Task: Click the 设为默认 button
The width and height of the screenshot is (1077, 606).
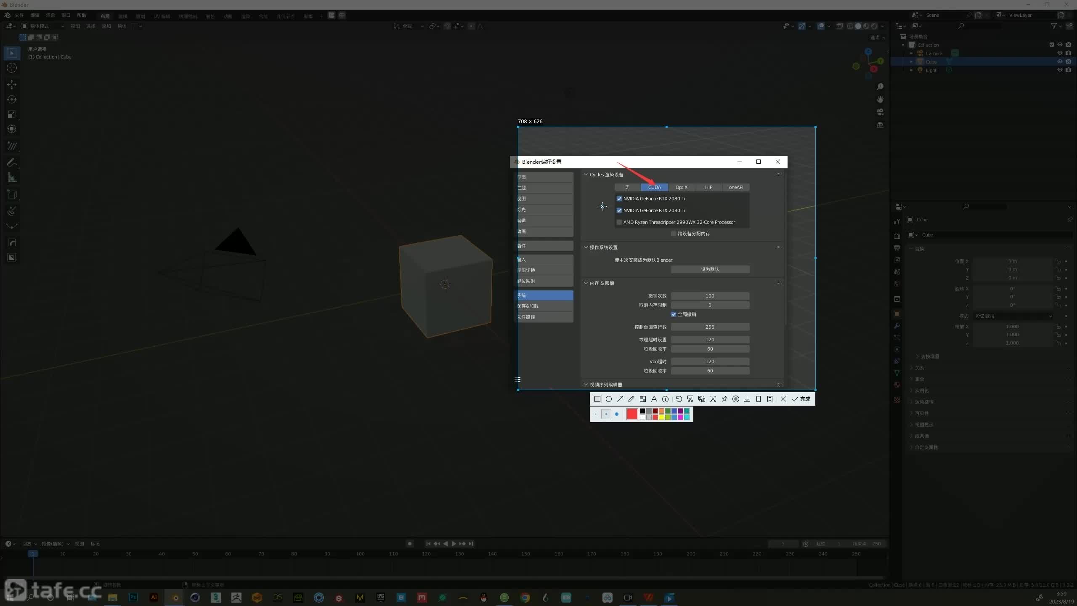Action: pos(710,269)
